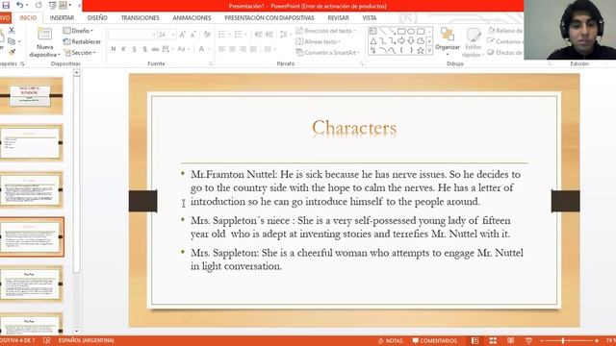Screen dimensions: 616x346
Task: Open the INSERTAR tab
Action: click(x=62, y=18)
